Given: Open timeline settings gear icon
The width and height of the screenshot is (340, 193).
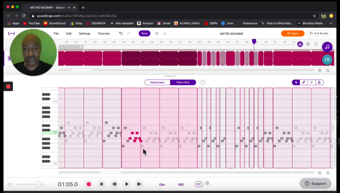Looking at the screenshot, I should pos(308,44).
